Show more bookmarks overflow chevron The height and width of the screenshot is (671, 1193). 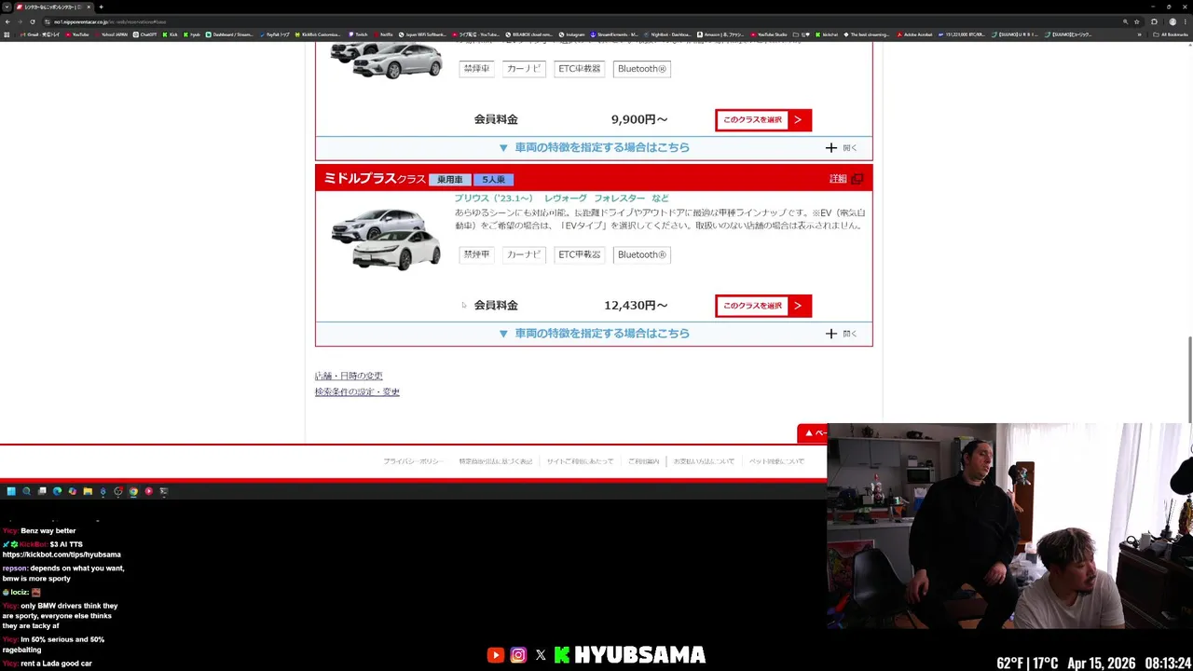[x=1140, y=34]
